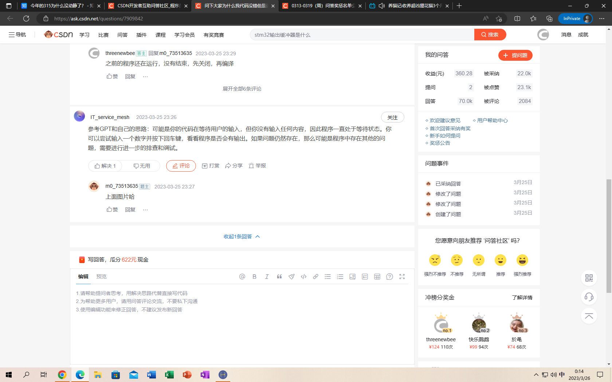Select the 强烈不推荐 angry face
Image resolution: width=612 pixels, height=382 pixels.
[x=435, y=260]
